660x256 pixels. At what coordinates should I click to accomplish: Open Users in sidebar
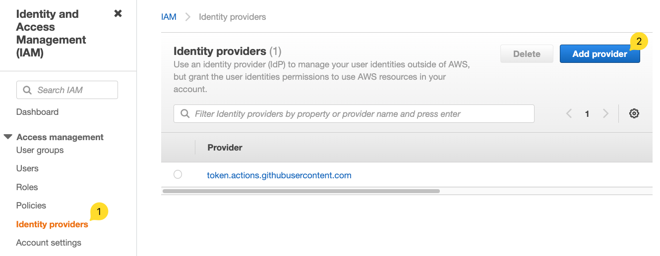(x=27, y=168)
